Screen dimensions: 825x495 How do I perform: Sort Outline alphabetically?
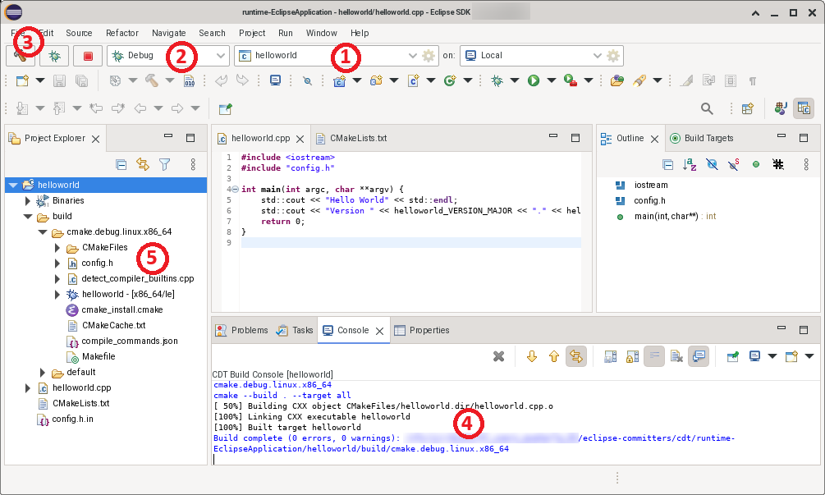(x=690, y=165)
